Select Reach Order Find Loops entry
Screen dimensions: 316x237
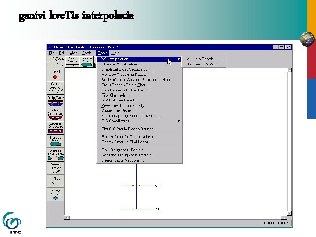tap(139, 142)
